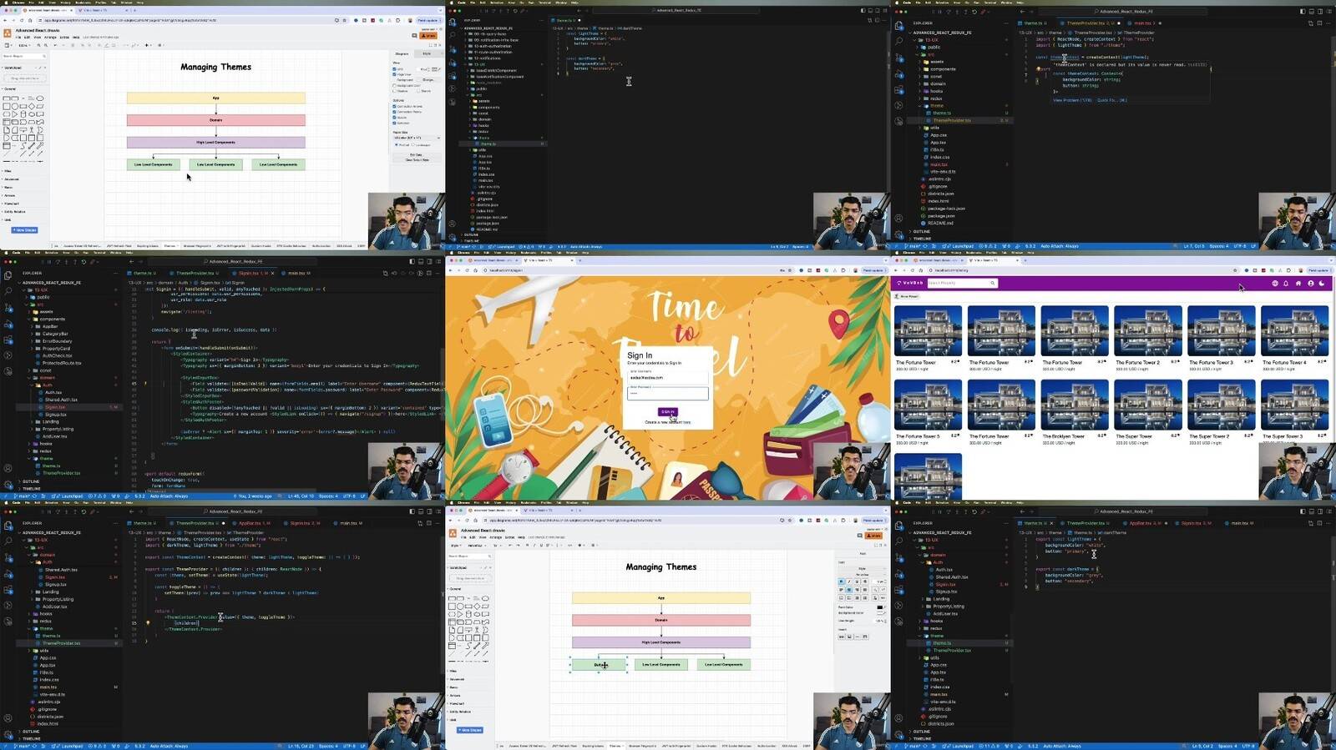1336x750 pixels.
Task: Open Explorer icon in the toggleTheme editor window
Action: click(8, 526)
